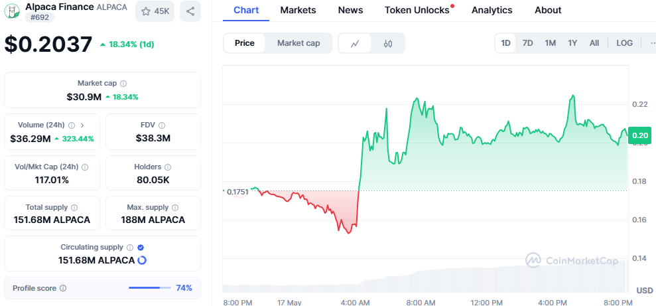The height and width of the screenshot is (306, 656).
Task: Open the more chart options ellipsis
Action: click(651, 43)
